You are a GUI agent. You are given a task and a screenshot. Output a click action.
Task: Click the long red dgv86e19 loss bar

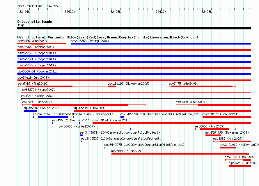tap(180, 154)
